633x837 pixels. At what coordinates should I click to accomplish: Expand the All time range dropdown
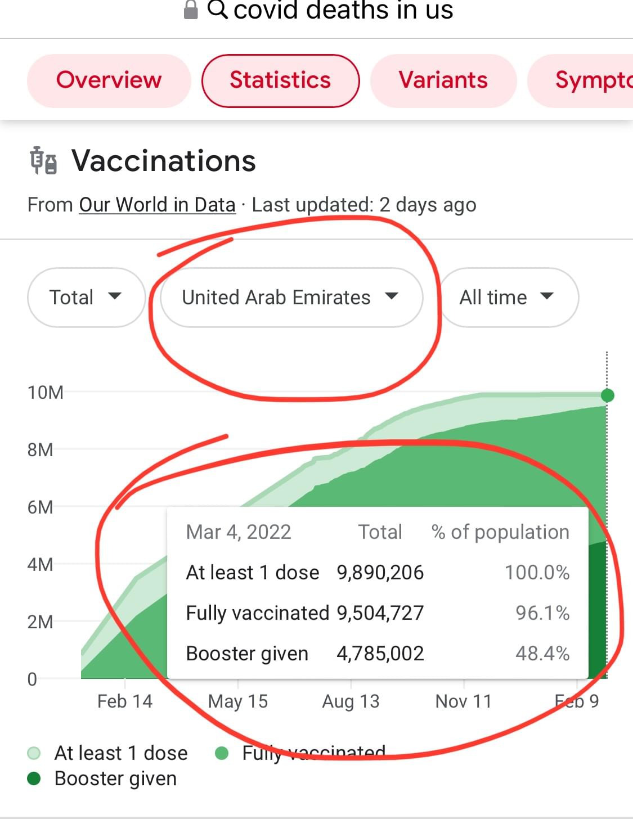508,297
